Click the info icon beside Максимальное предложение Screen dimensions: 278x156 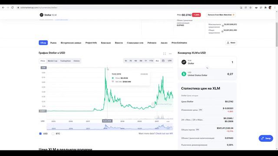223,26
